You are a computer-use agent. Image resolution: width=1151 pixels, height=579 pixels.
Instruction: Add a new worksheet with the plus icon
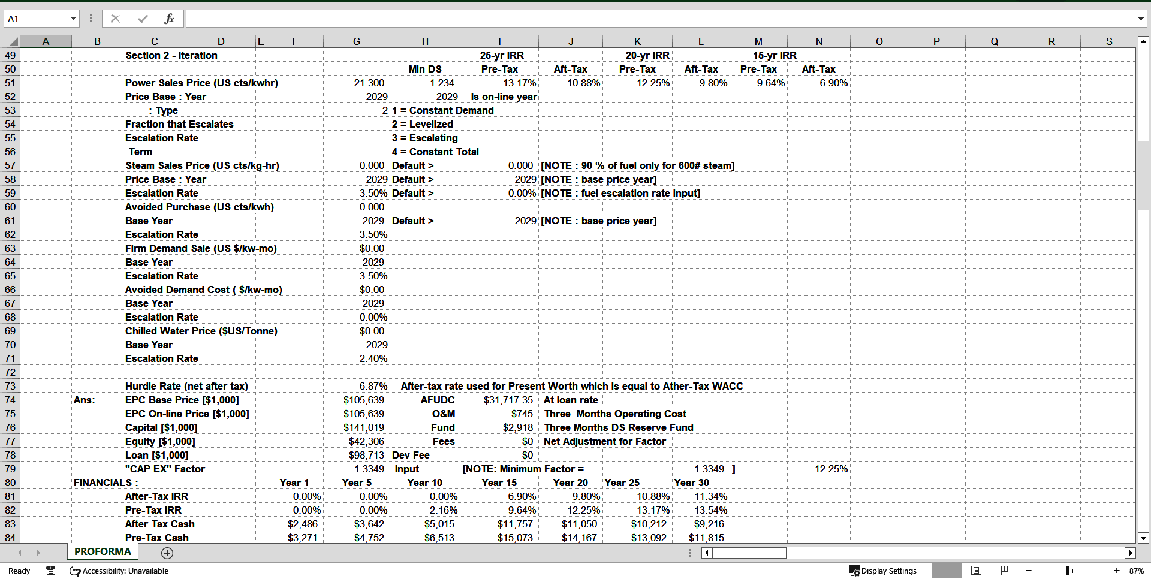click(167, 553)
